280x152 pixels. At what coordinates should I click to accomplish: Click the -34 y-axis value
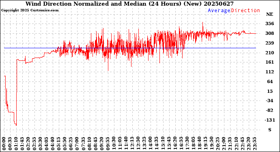[x=269, y=101]
